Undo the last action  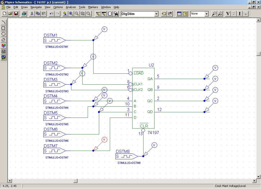click(51, 14)
